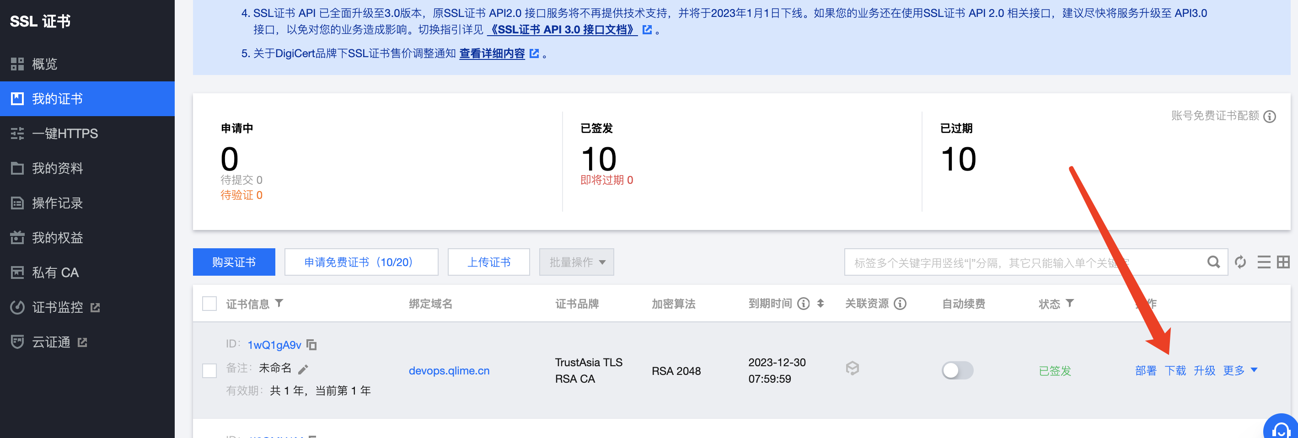Open 操作记录 in the sidebar
The height and width of the screenshot is (438, 1298).
87,203
